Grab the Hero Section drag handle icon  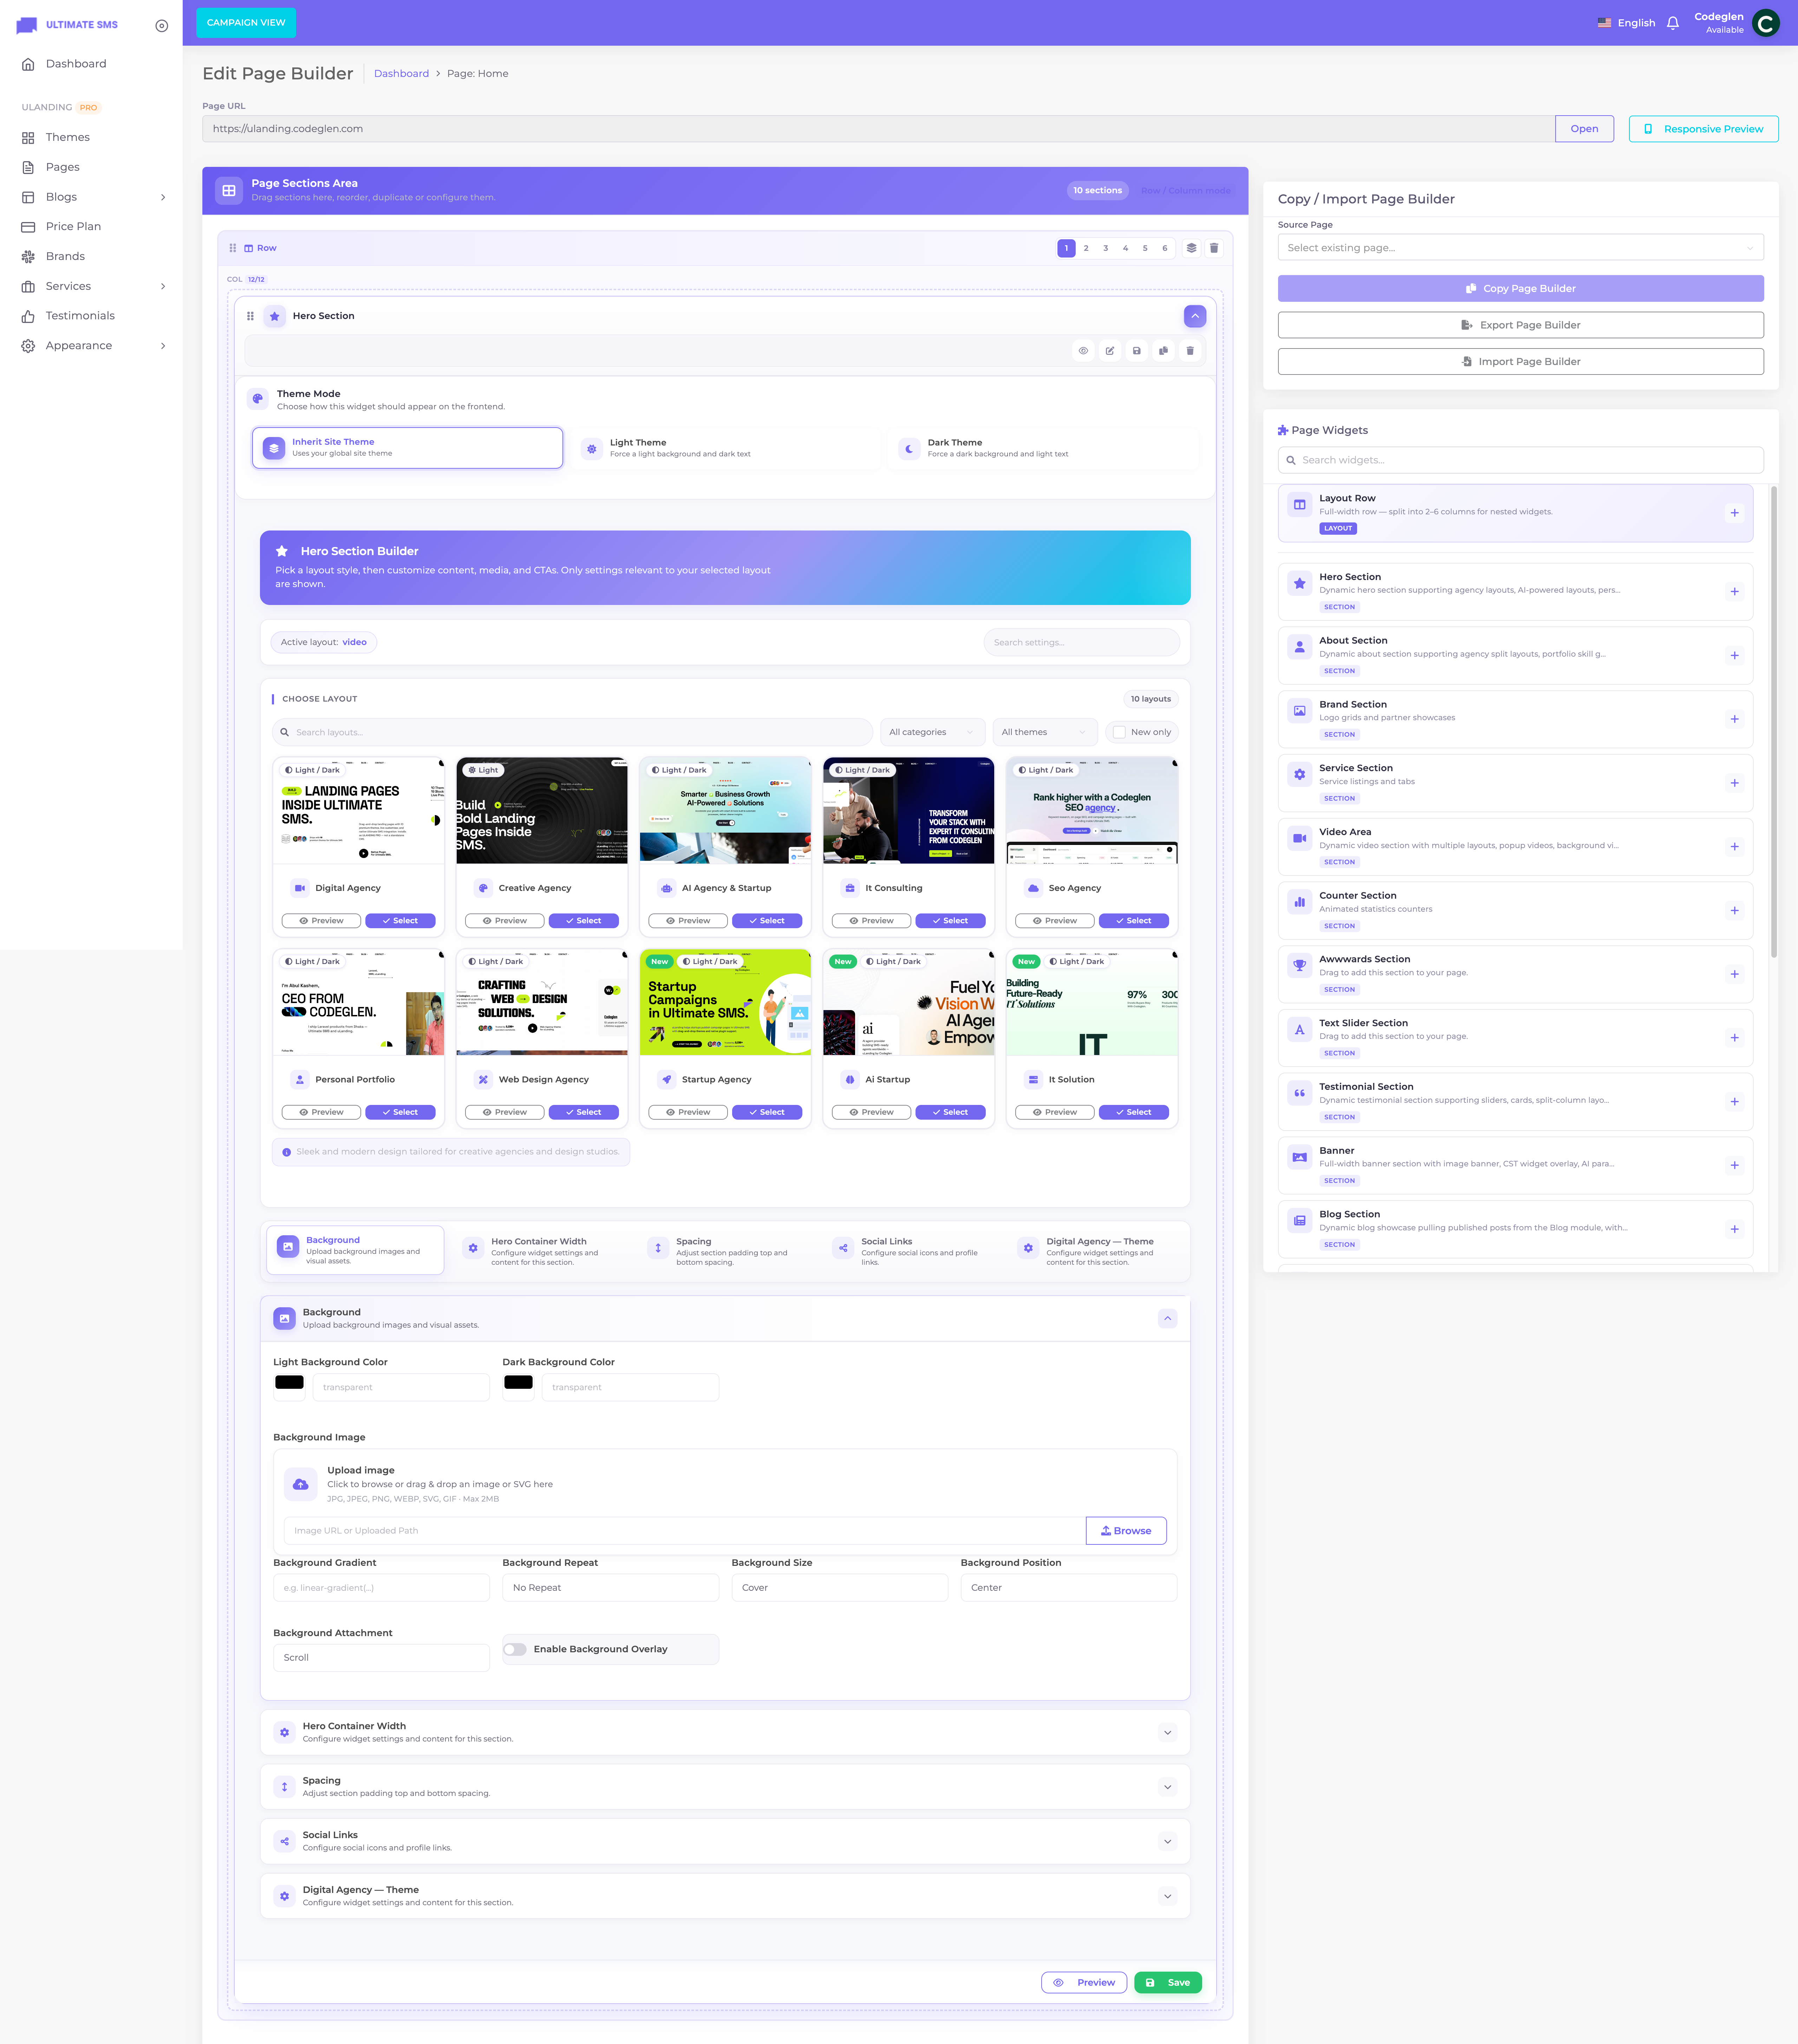coord(250,316)
